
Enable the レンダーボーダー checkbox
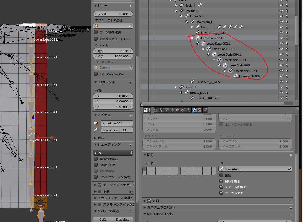coord(96,74)
